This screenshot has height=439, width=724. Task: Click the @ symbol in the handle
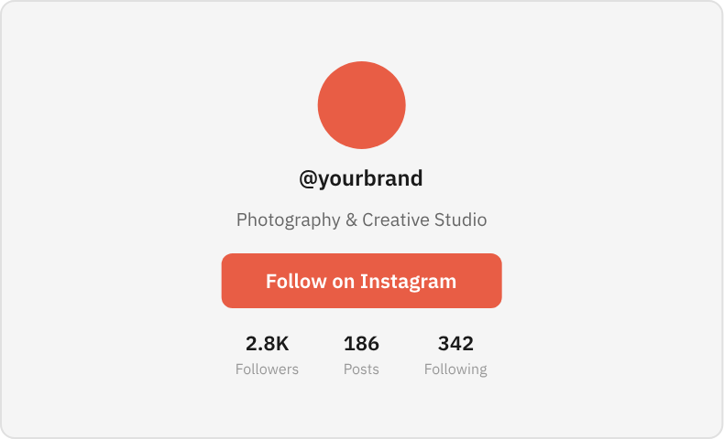pos(308,179)
